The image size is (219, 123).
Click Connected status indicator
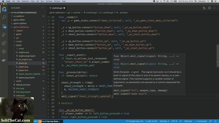coord(201,121)
